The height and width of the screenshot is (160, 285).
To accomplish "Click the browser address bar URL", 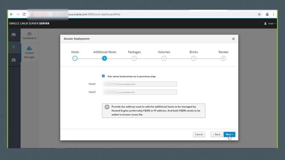I will pos(94,14).
